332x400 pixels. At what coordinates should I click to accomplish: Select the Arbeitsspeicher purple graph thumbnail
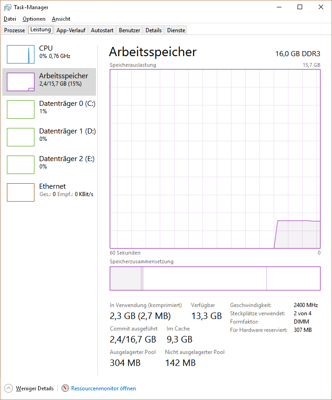[21, 82]
